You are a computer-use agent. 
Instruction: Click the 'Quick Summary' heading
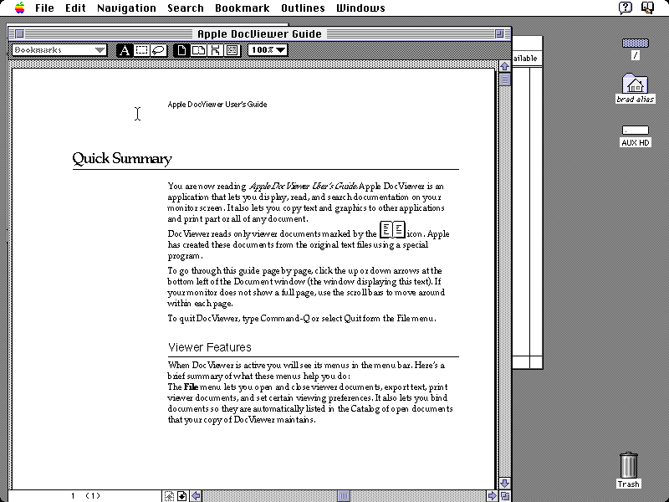pos(122,158)
